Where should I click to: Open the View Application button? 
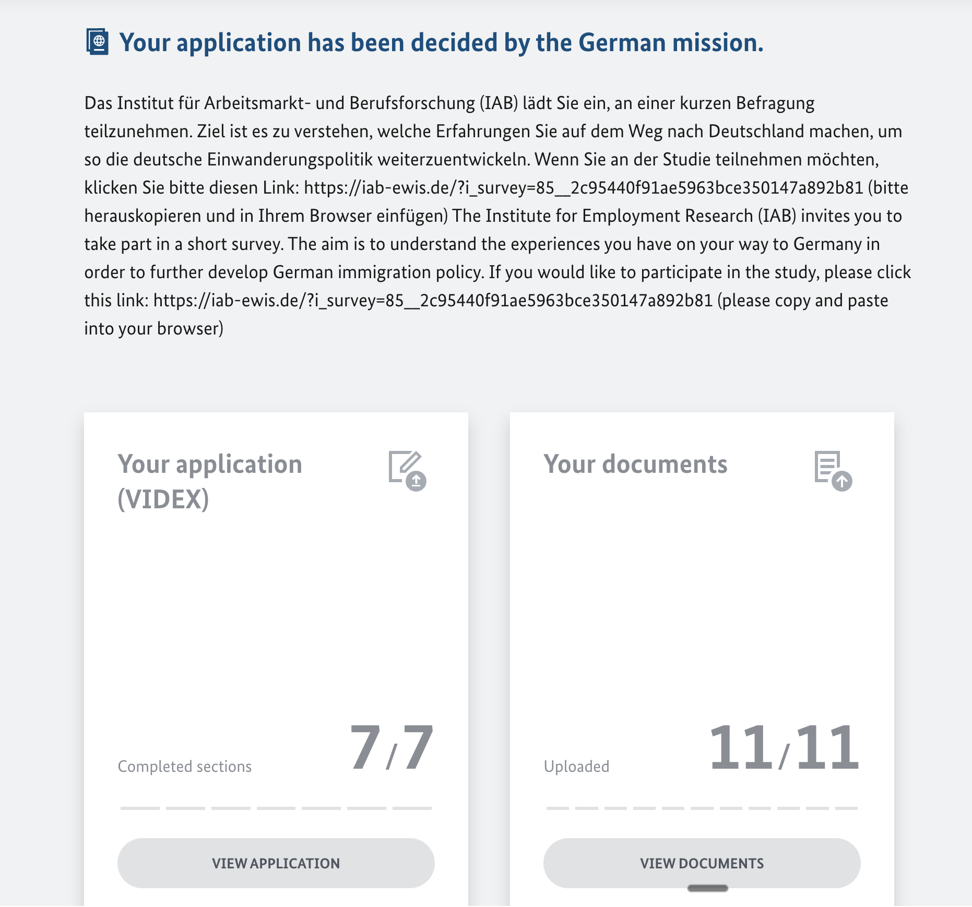pyautogui.click(x=276, y=863)
